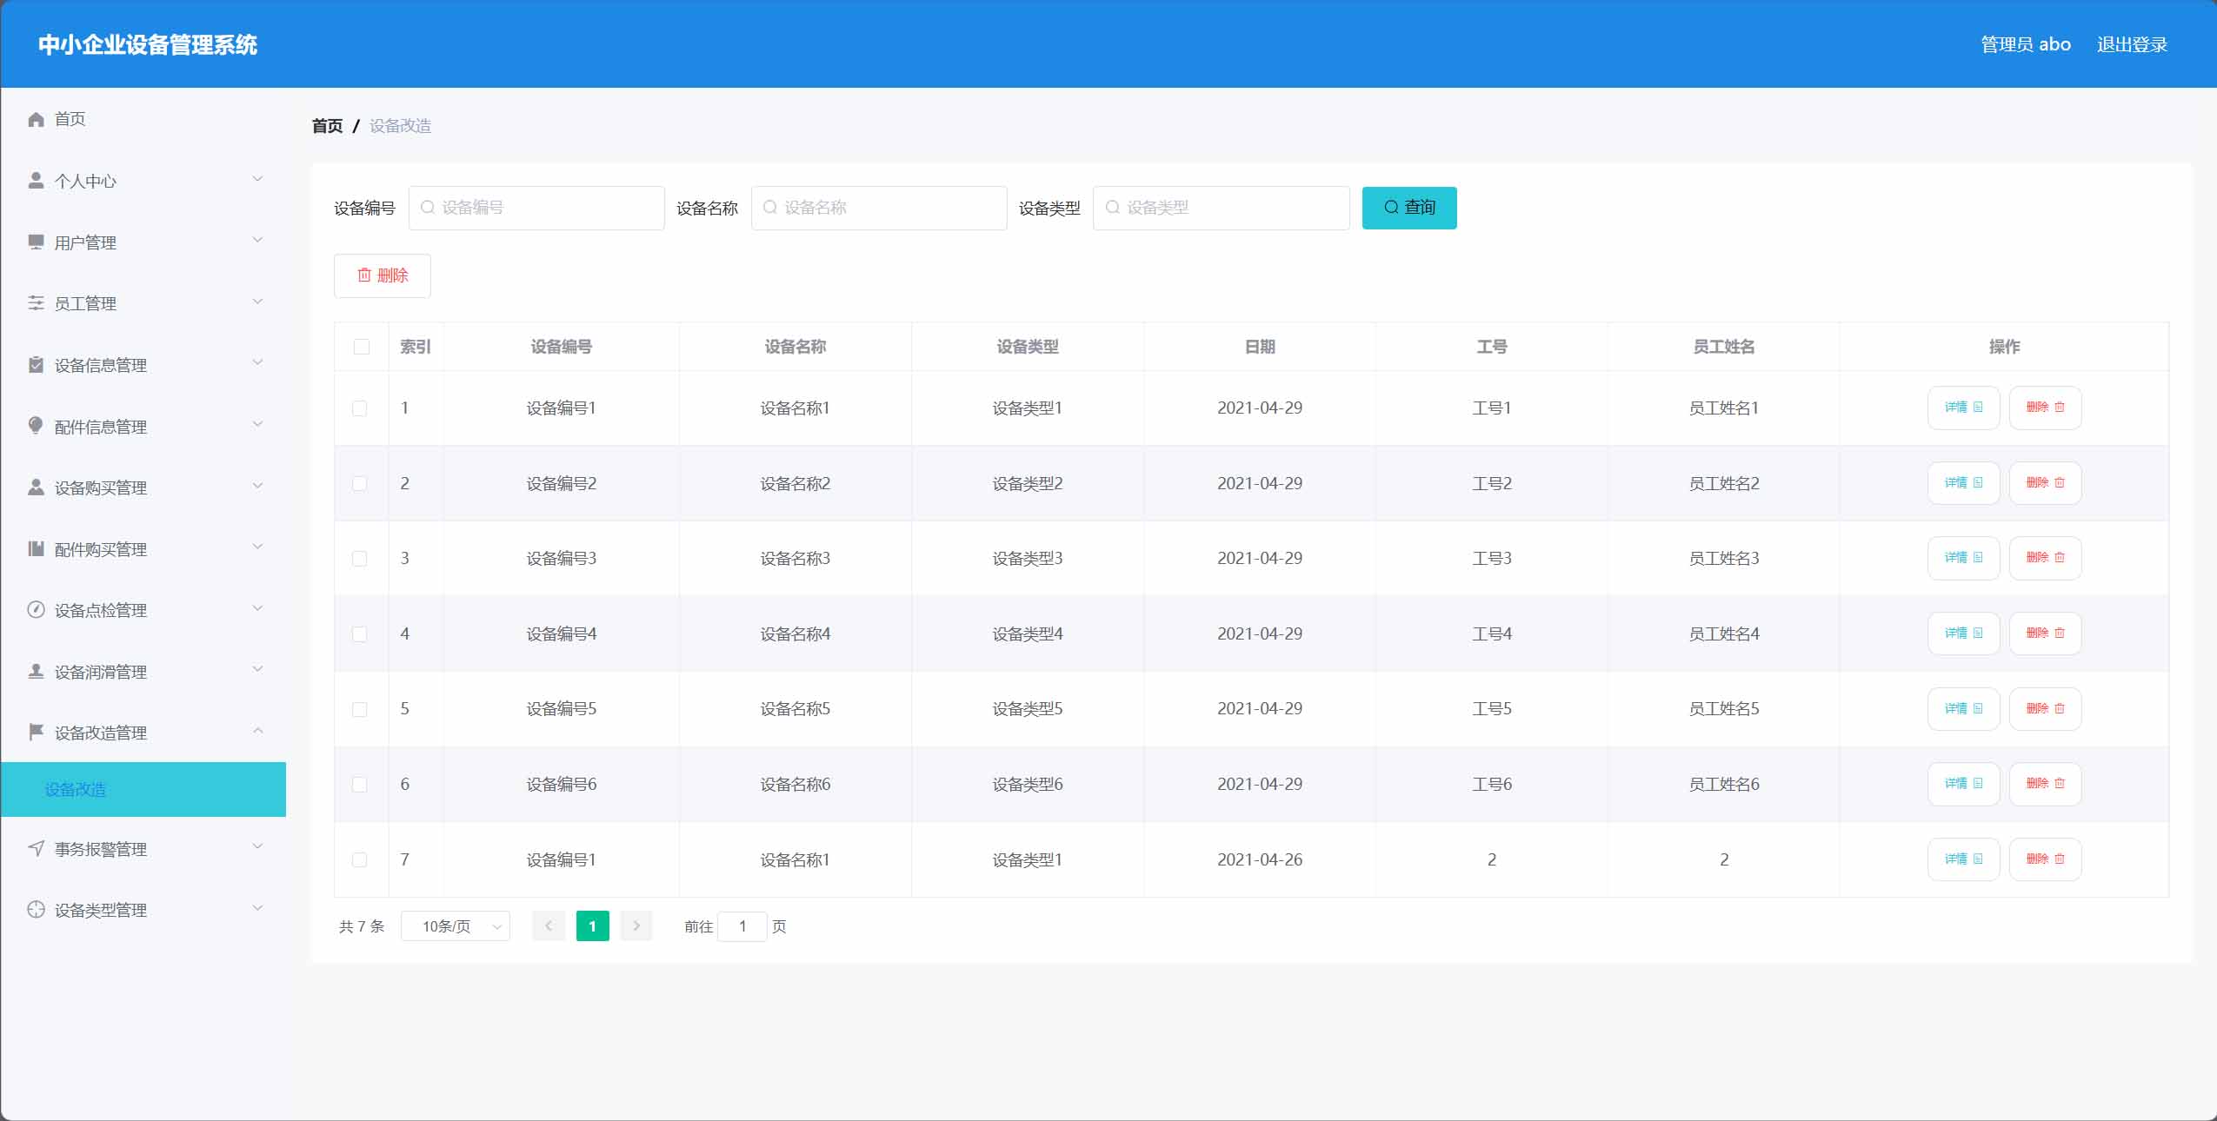This screenshot has width=2217, height=1121.
Task: Click the clipboard icon beside 设备信息管理
Action: [36, 364]
